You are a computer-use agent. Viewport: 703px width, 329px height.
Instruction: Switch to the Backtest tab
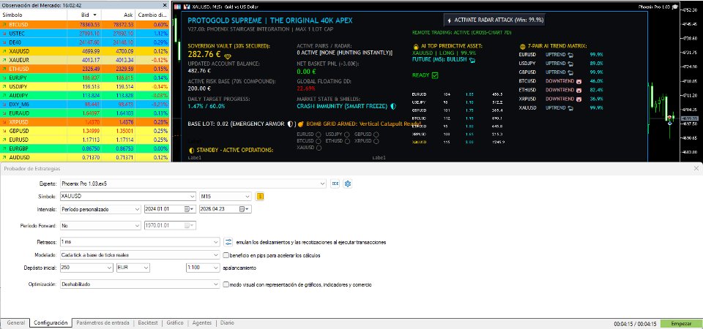point(148,322)
